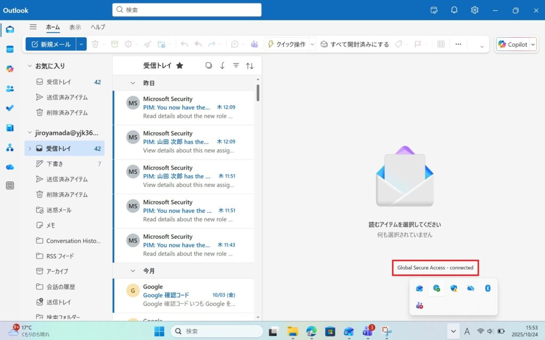This screenshot has width=545, height=340.
Task: Click the notification bell icon
Action: tap(454, 10)
